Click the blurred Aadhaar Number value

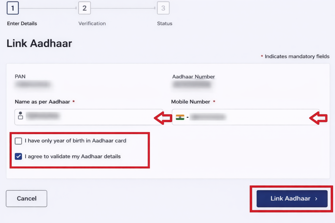[x=192, y=85]
